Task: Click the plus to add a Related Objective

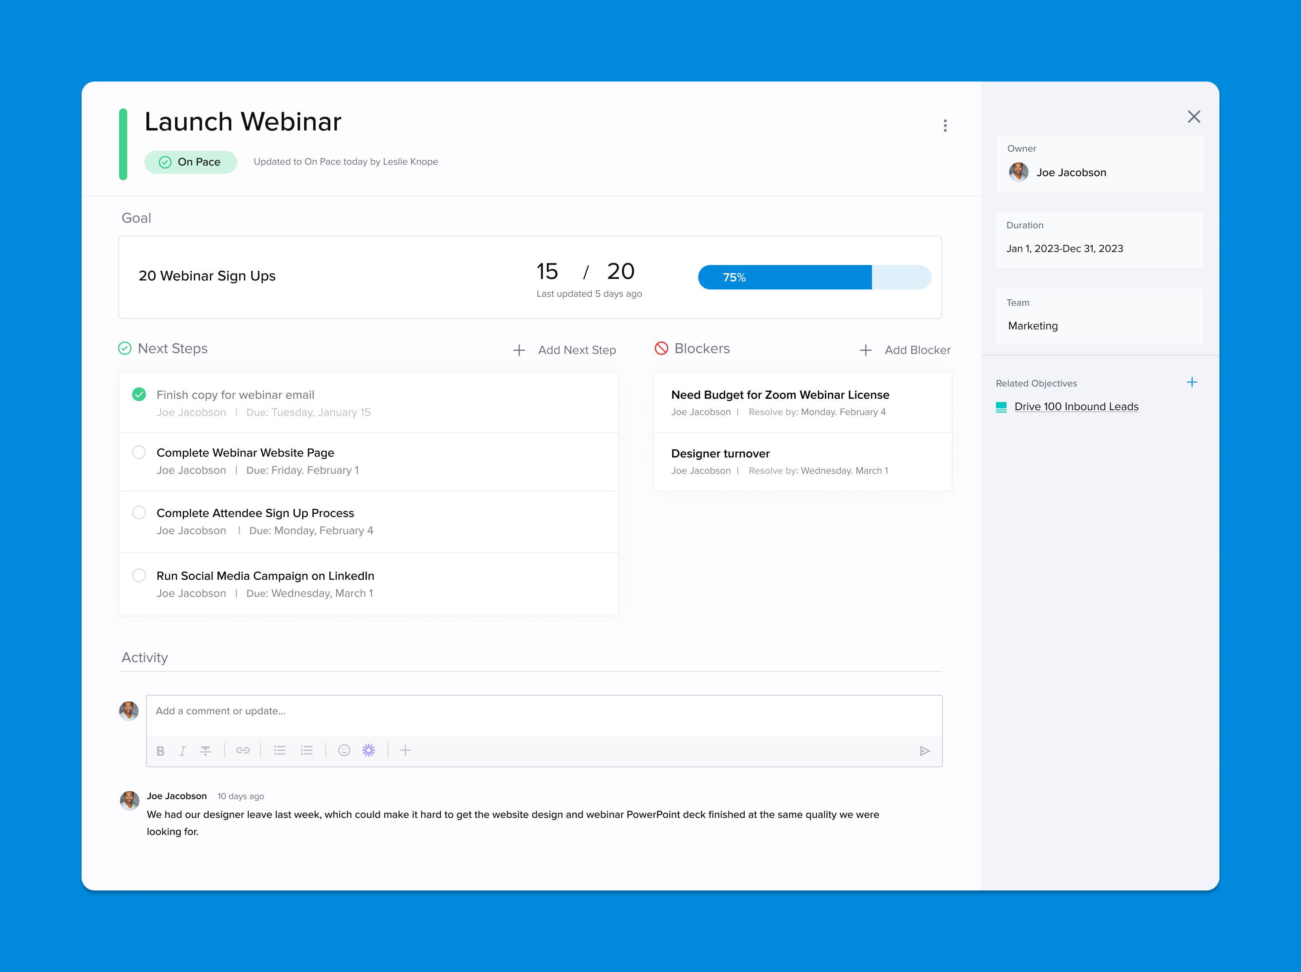Action: 1192,382
